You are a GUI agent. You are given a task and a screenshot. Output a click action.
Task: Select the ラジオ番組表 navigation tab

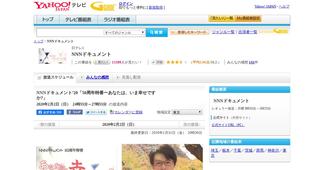(x=117, y=20)
